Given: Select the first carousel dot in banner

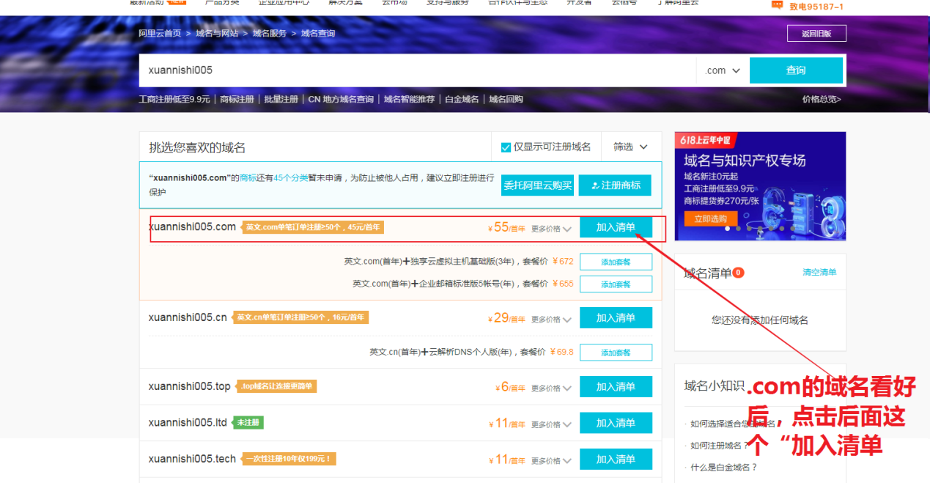Looking at the screenshot, I should point(728,228).
